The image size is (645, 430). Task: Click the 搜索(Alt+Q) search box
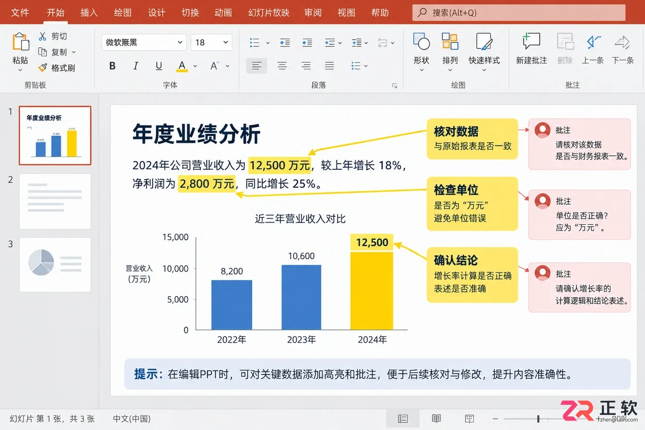(x=519, y=13)
